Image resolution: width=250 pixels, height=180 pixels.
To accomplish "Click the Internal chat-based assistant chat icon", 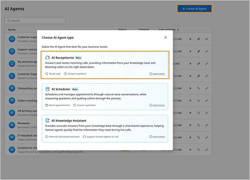I will point(47,136).
